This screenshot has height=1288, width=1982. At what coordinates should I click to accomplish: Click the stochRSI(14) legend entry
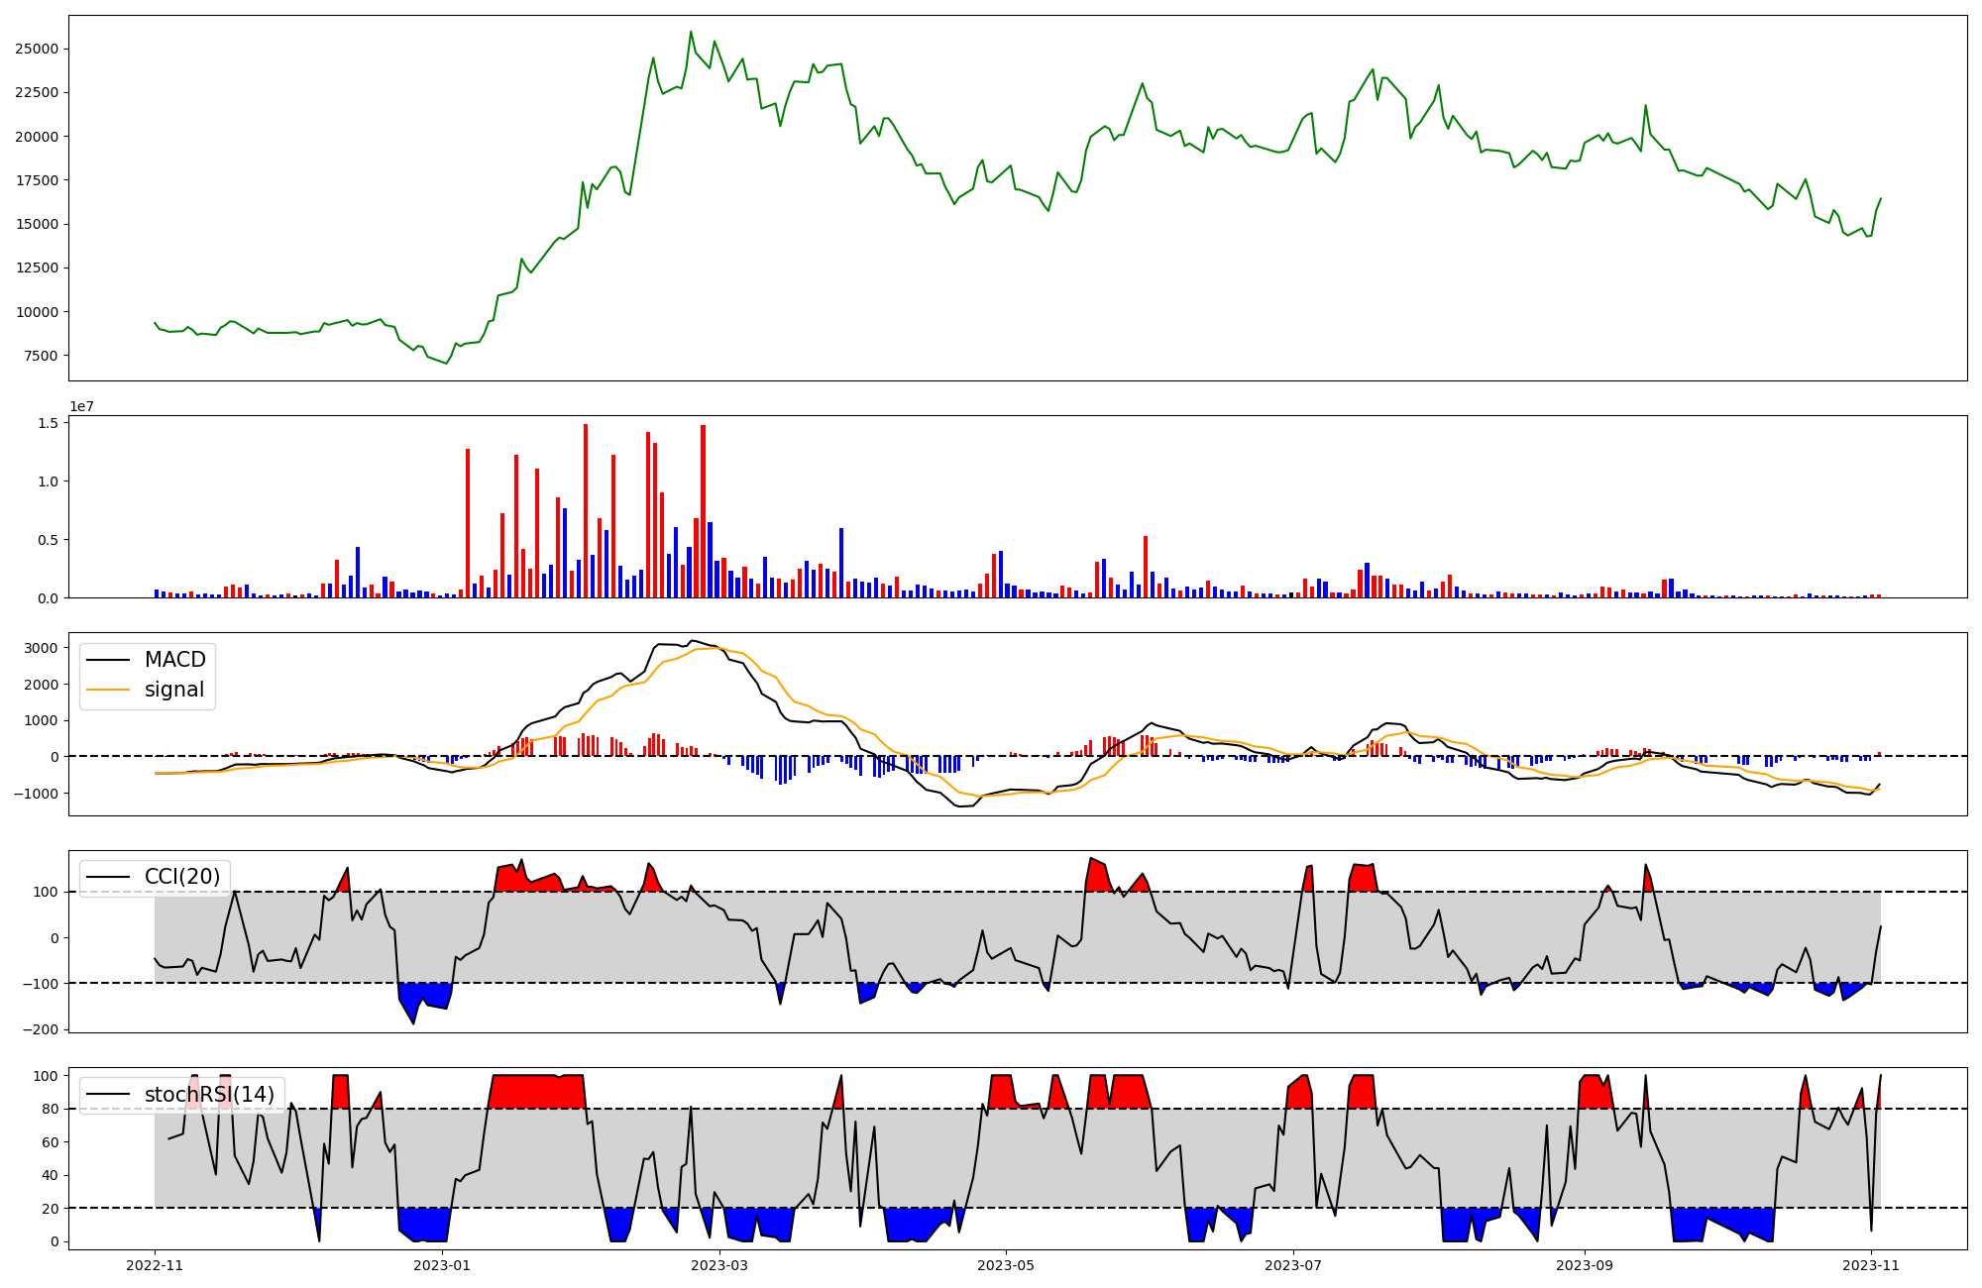click(209, 1094)
